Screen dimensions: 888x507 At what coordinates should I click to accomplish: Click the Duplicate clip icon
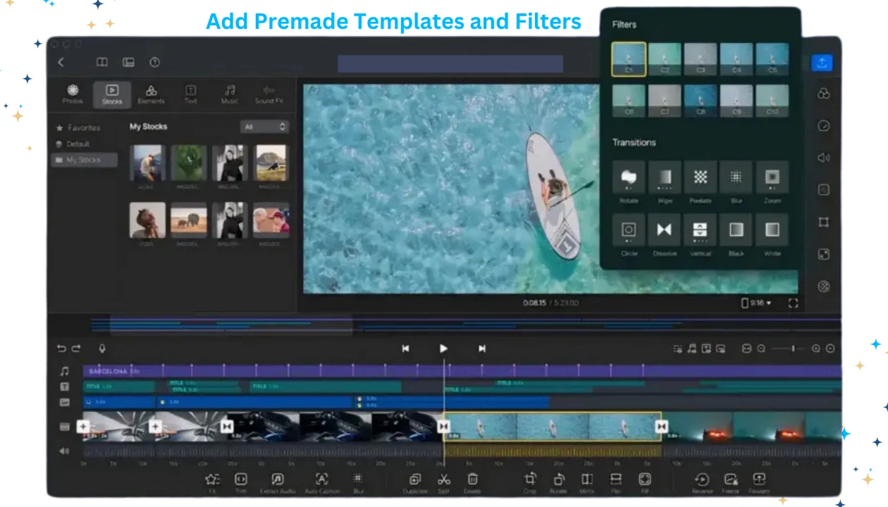tap(415, 480)
